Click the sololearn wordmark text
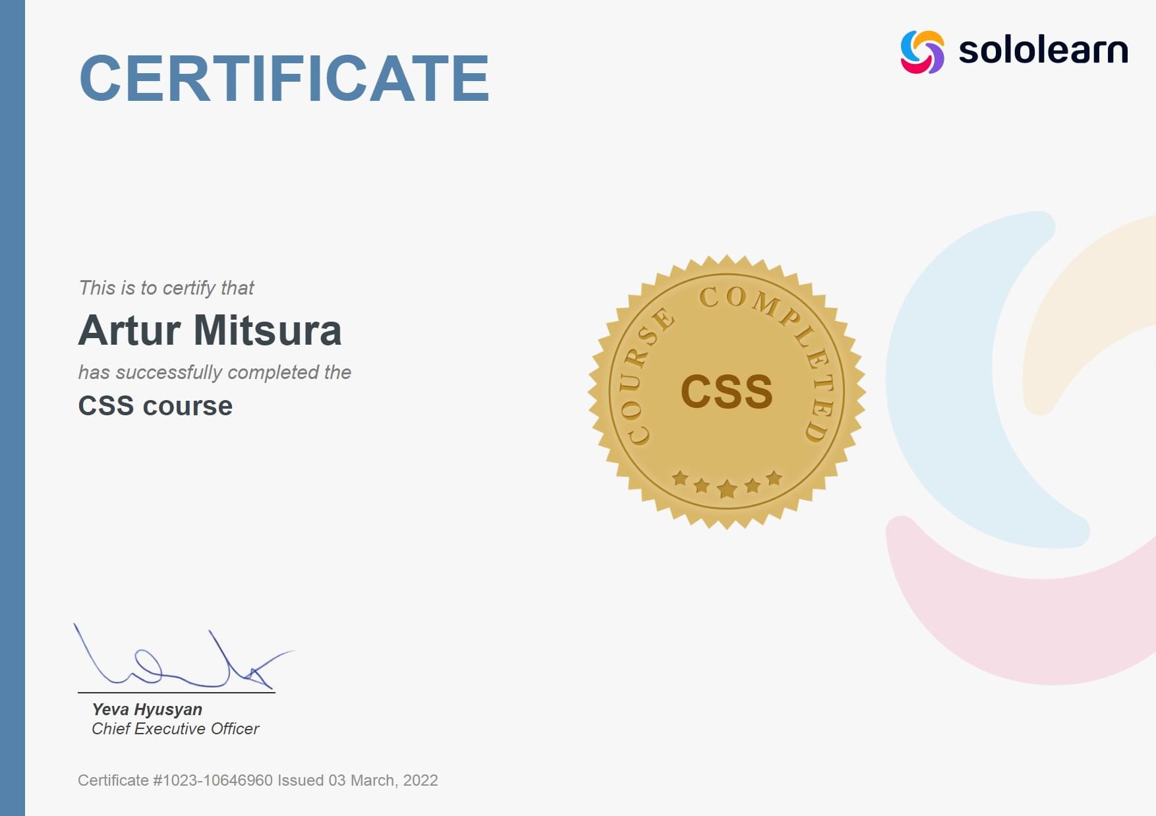Screen dimensions: 1156x816 point(1043,48)
